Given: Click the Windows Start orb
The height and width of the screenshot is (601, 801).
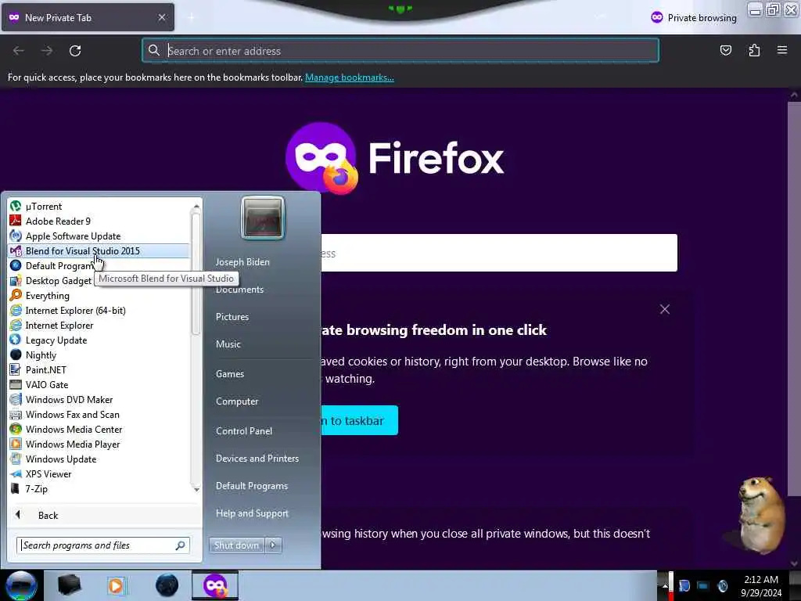Looking at the screenshot, I should (x=21, y=585).
